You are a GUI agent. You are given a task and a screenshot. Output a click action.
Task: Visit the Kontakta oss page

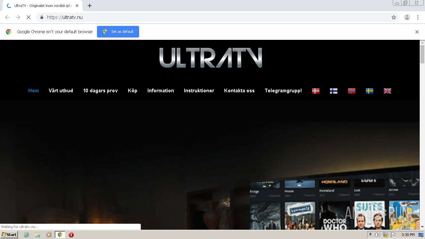tap(239, 91)
